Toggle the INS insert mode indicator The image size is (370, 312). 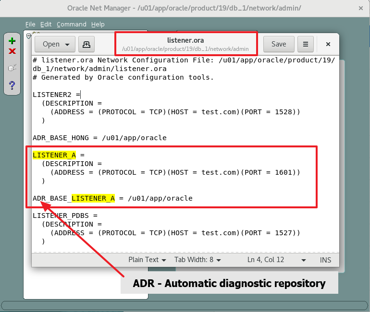[325, 260]
